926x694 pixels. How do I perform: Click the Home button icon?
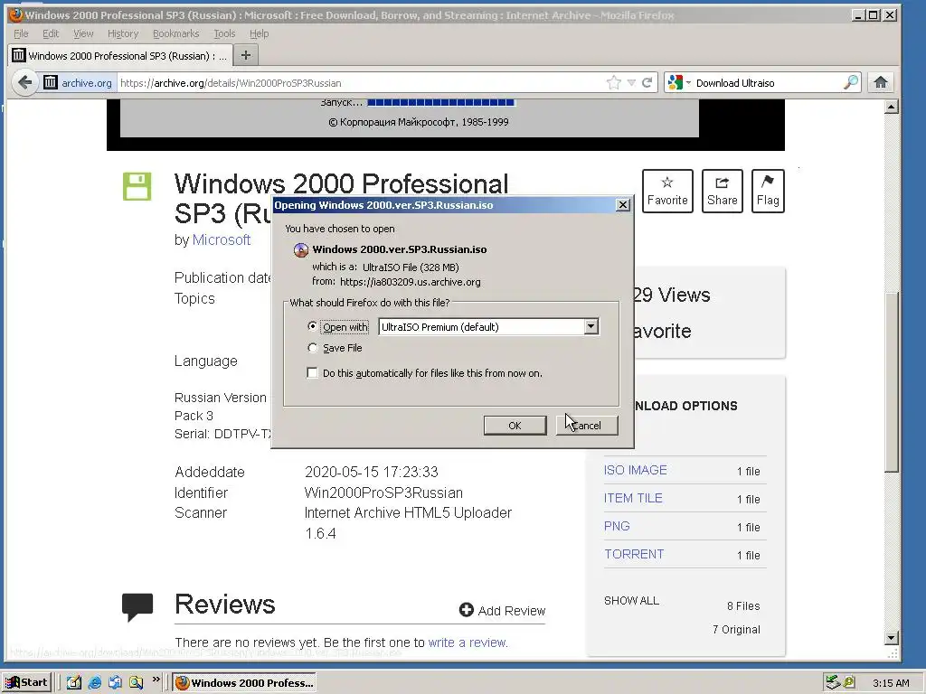point(881,82)
